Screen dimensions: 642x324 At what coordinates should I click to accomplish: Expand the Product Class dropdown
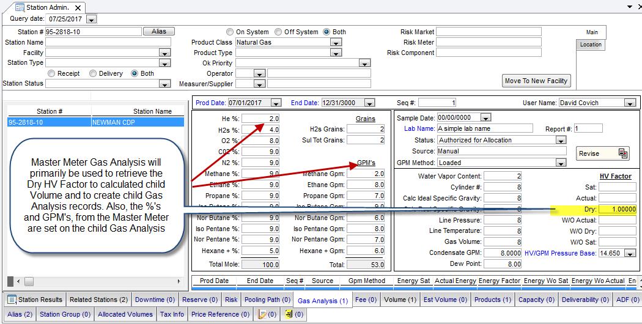pyautogui.click(x=335, y=43)
